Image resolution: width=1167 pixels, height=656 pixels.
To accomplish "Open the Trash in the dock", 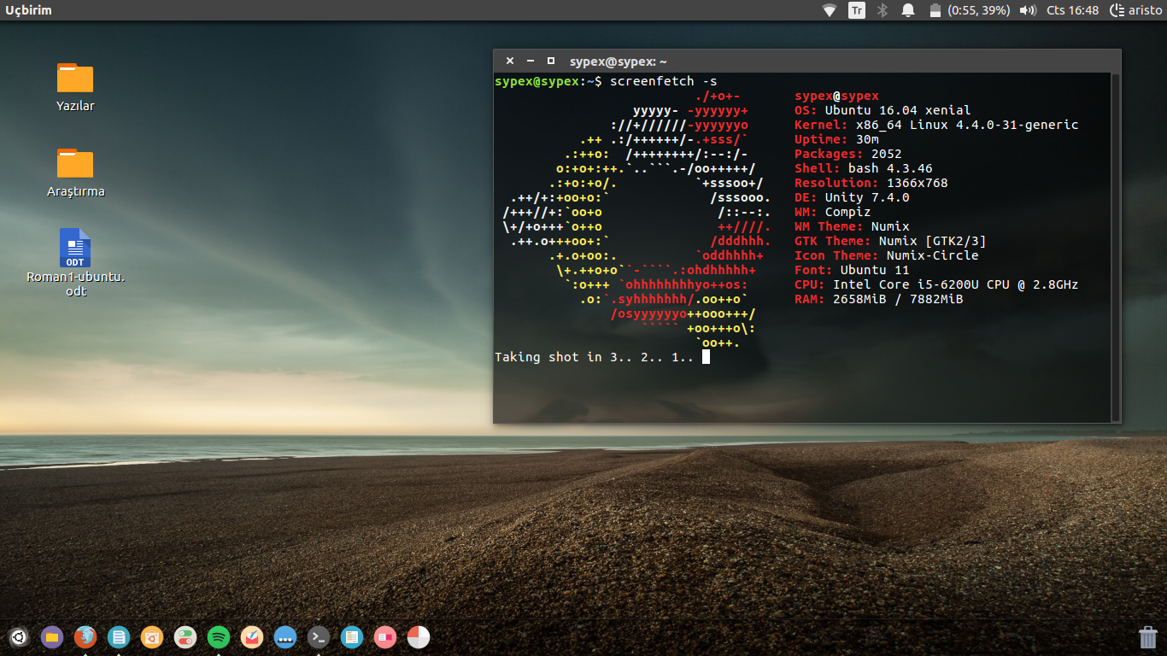I will click(x=1148, y=637).
